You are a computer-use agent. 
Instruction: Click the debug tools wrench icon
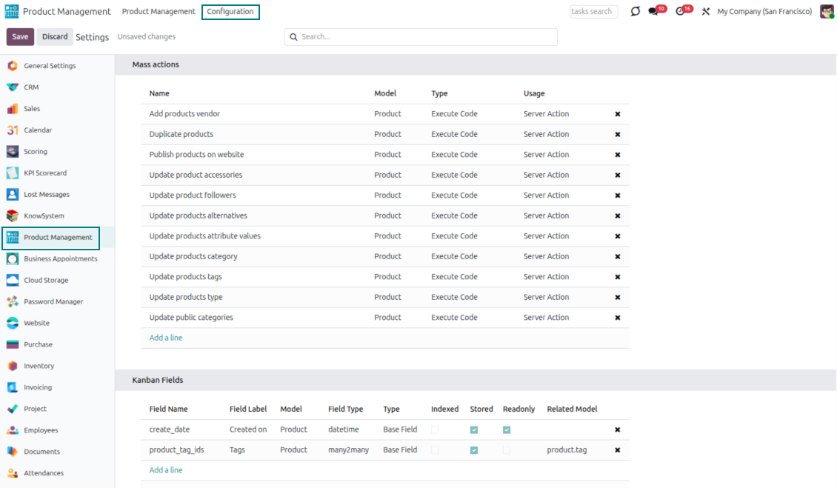click(x=706, y=12)
